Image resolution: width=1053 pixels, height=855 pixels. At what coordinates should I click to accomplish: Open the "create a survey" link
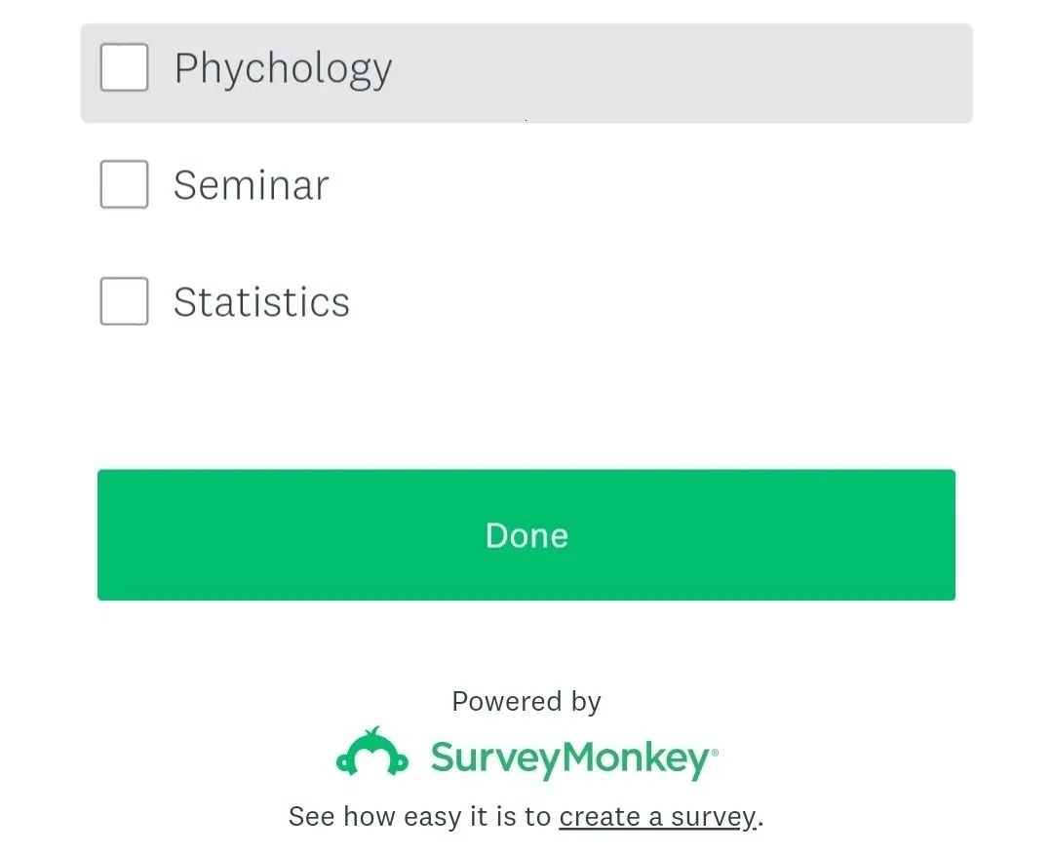[x=657, y=816]
